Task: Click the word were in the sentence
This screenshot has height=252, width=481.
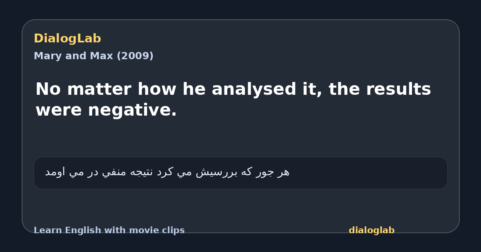Action: click(x=59, y=110)
